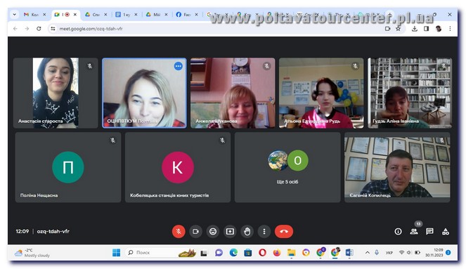Viewport: 466px width, 269px height.
Task: Start presenting your screen
Action: click(x=230, y=231)
